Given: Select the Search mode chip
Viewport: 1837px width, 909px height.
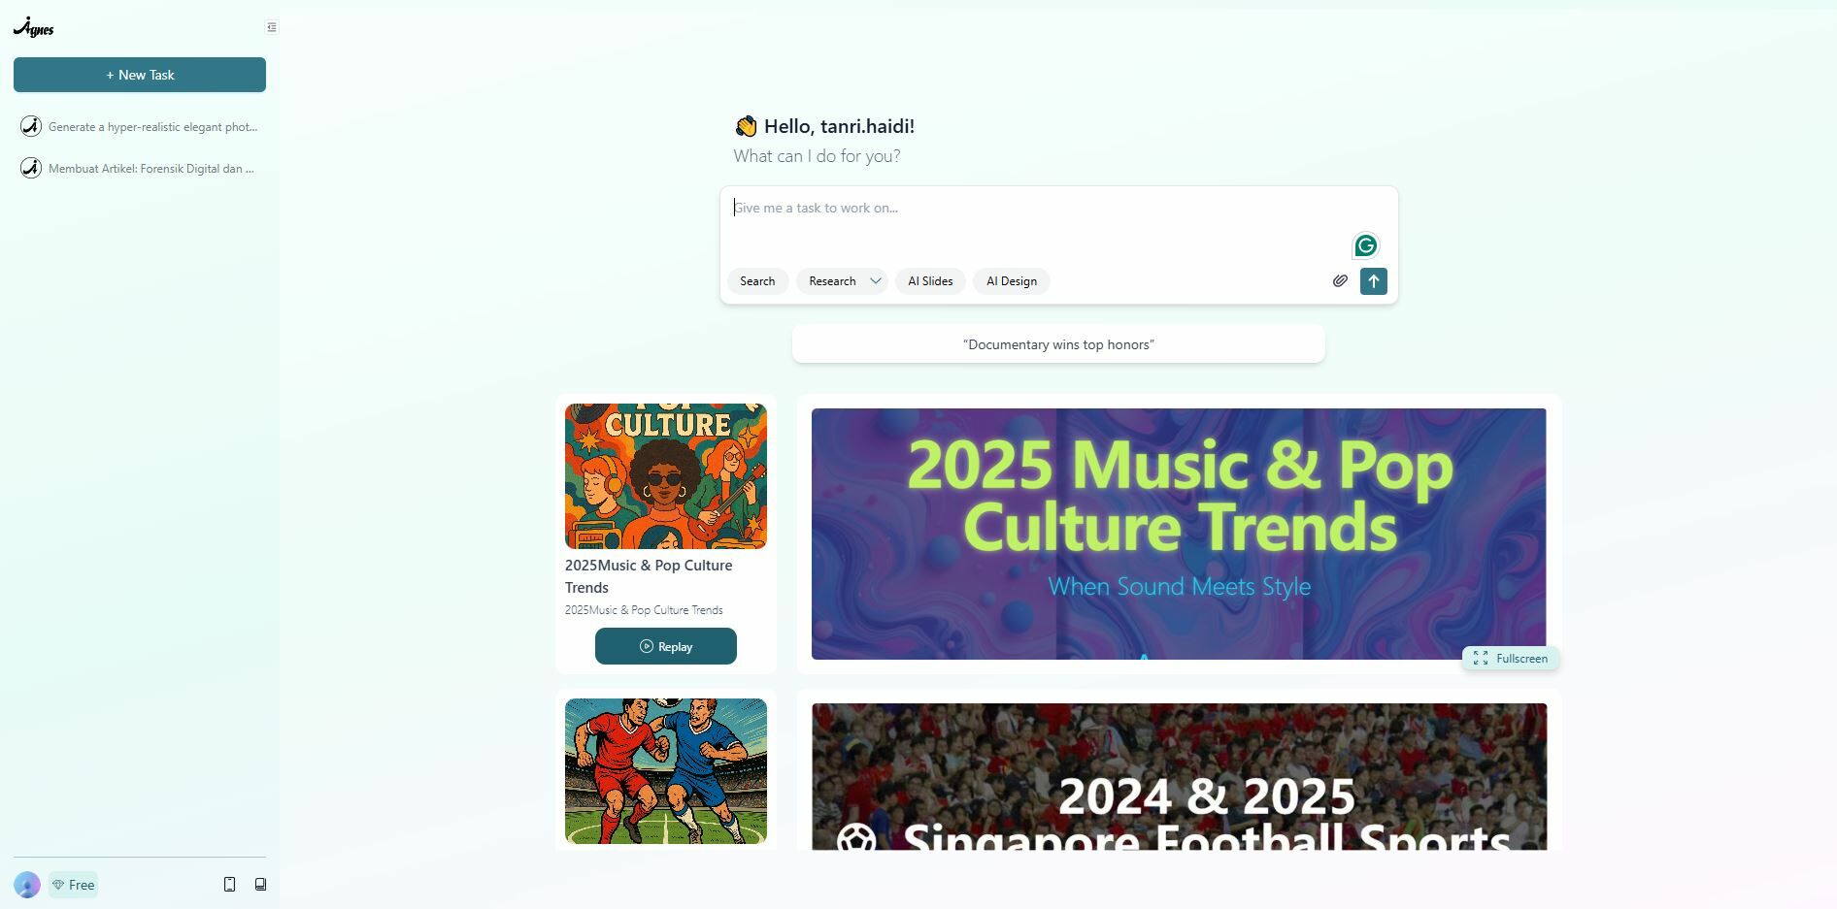Looking at the screenshot, I should coord(757,281).
